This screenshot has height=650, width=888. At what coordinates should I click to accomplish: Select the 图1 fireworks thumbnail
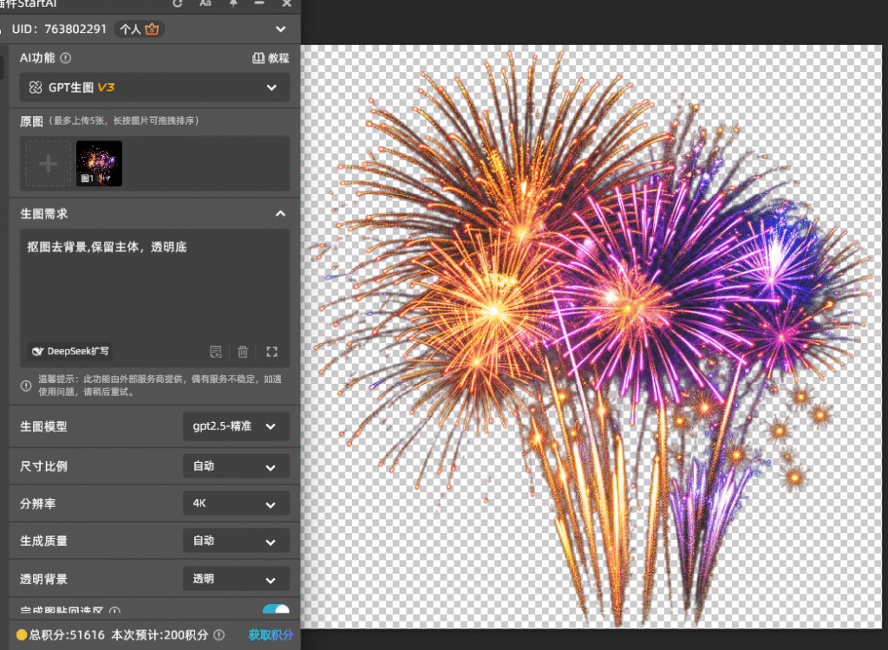99,164
